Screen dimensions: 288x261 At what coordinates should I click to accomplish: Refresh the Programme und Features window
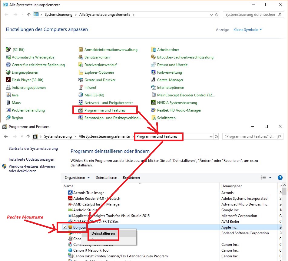216,137
